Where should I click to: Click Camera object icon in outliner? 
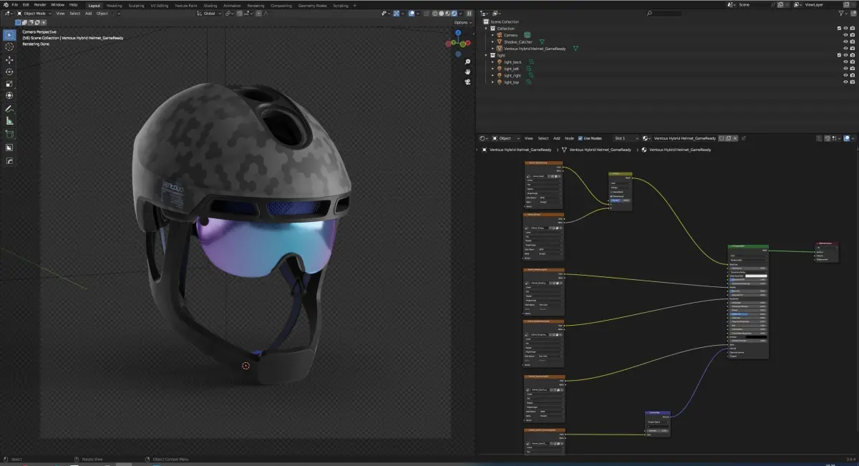pyautogui.click(x=500, y=35)
